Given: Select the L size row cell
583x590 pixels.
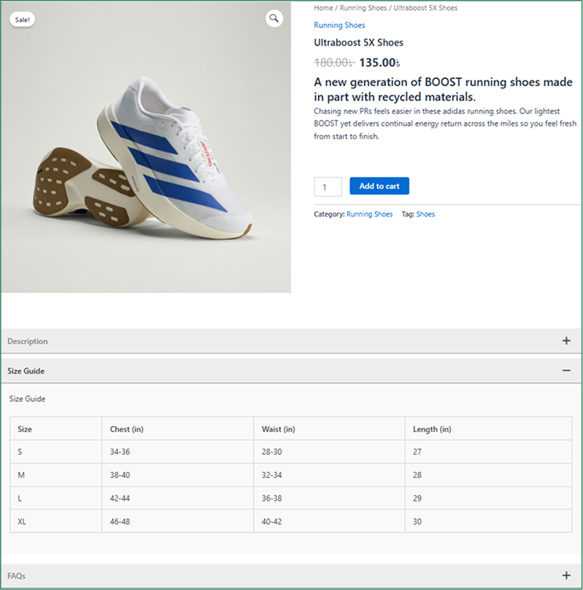Looking at the screenshot, I should click(55, 499).
